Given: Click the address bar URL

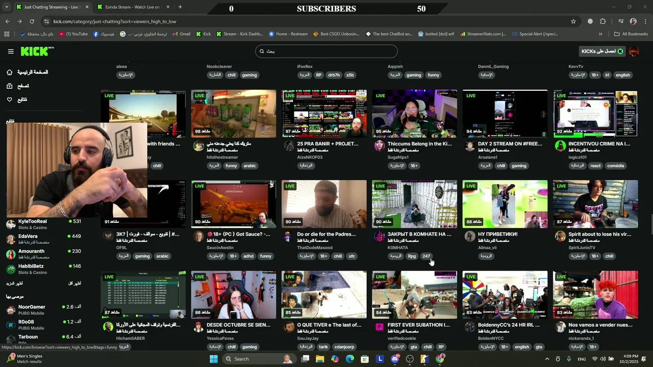Looking at the screenshot, I should [x=115, y=21].
